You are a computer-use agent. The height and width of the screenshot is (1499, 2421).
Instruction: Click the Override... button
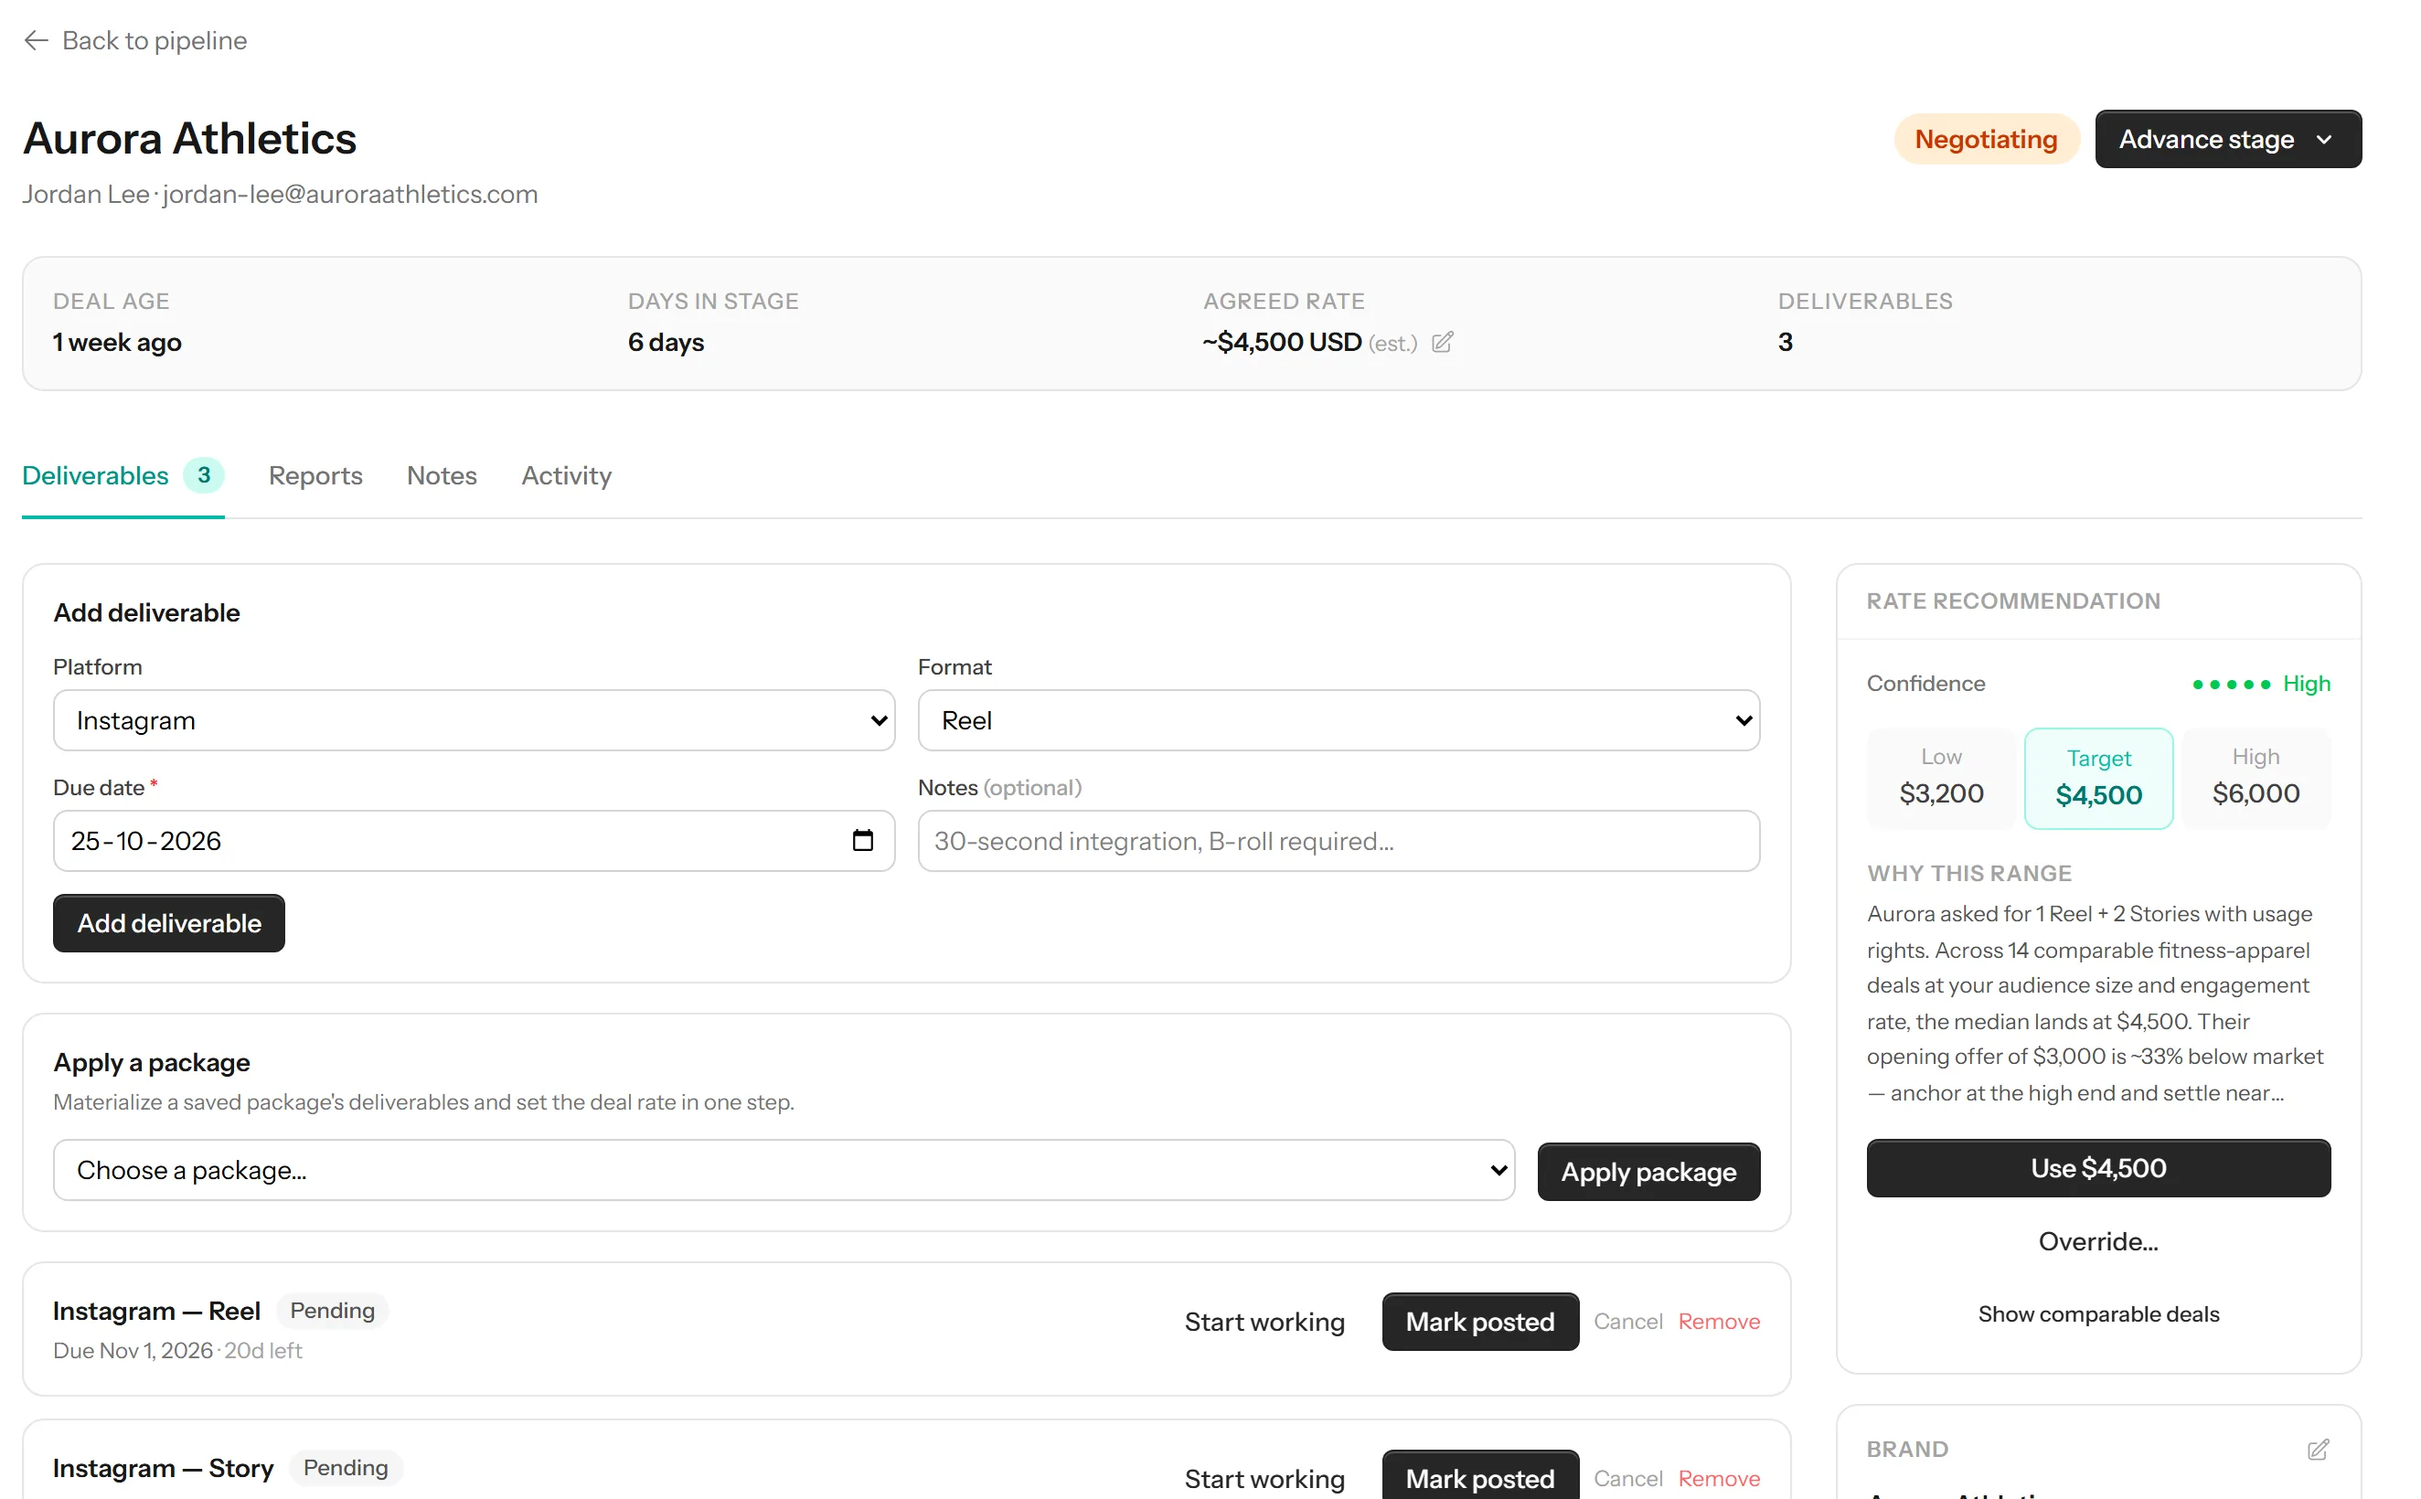click(x=2097, y=1242)
